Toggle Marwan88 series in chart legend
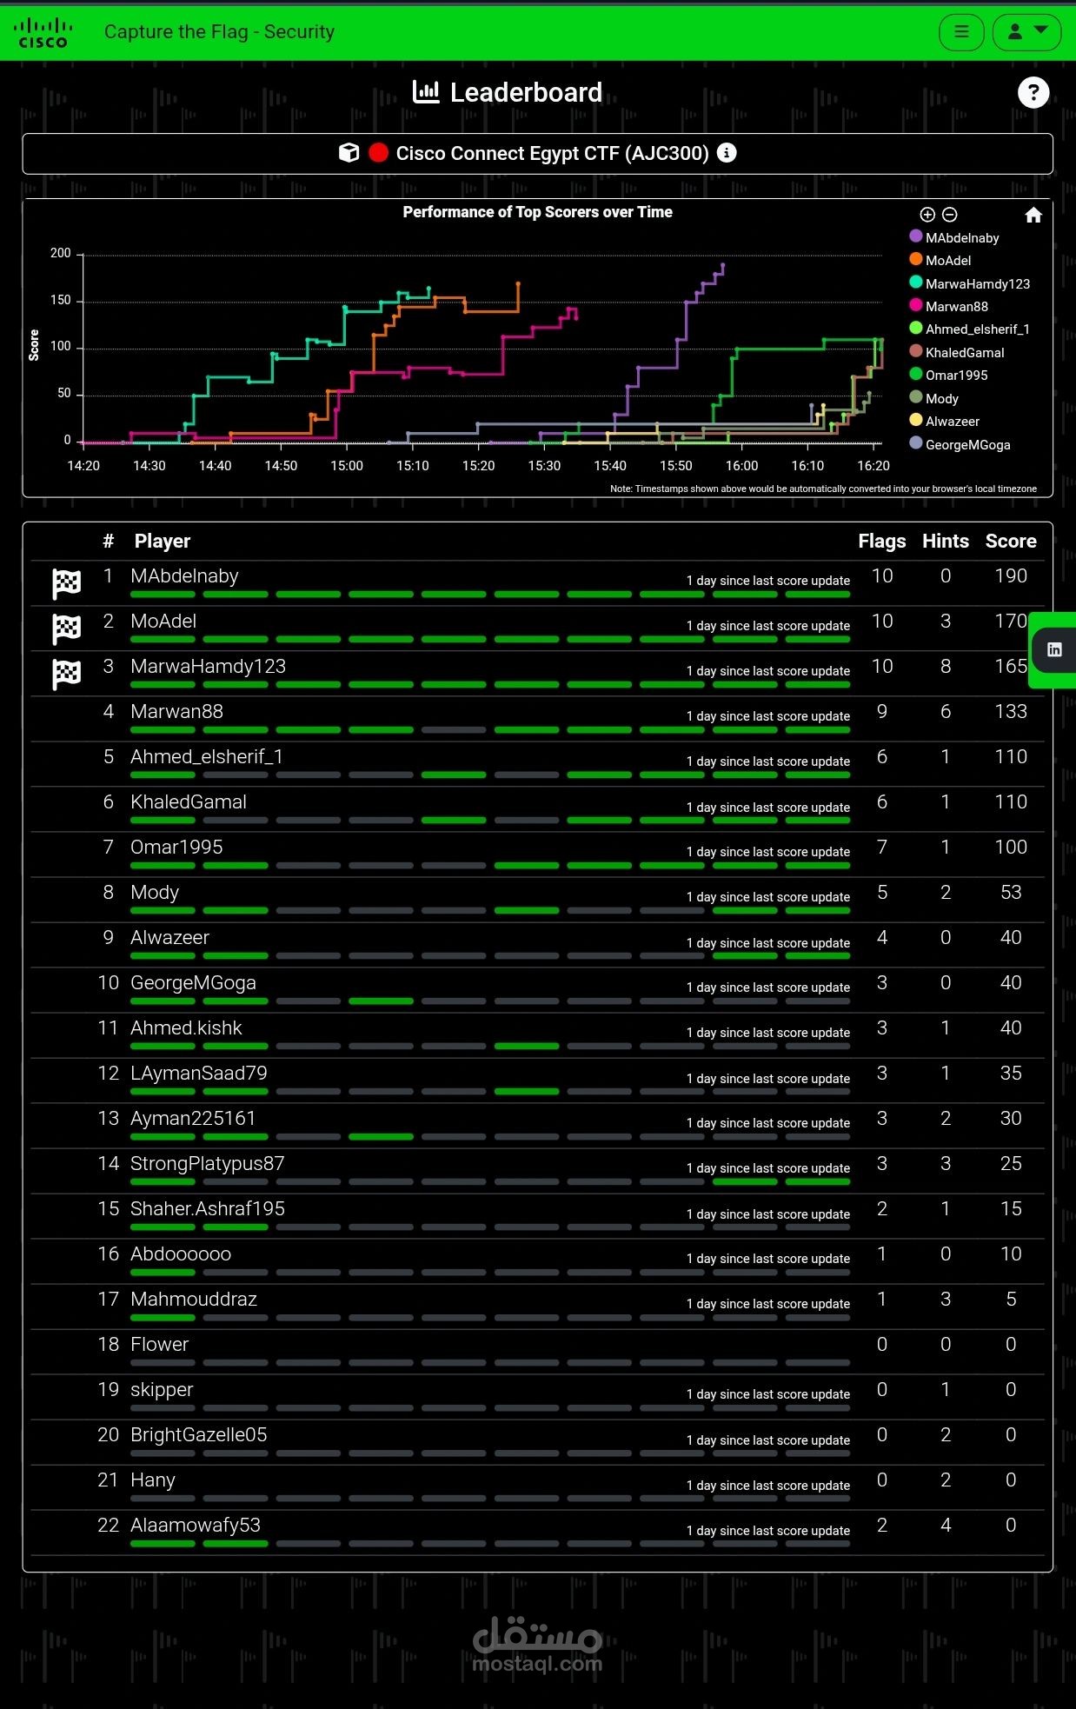 click(949, 306)
